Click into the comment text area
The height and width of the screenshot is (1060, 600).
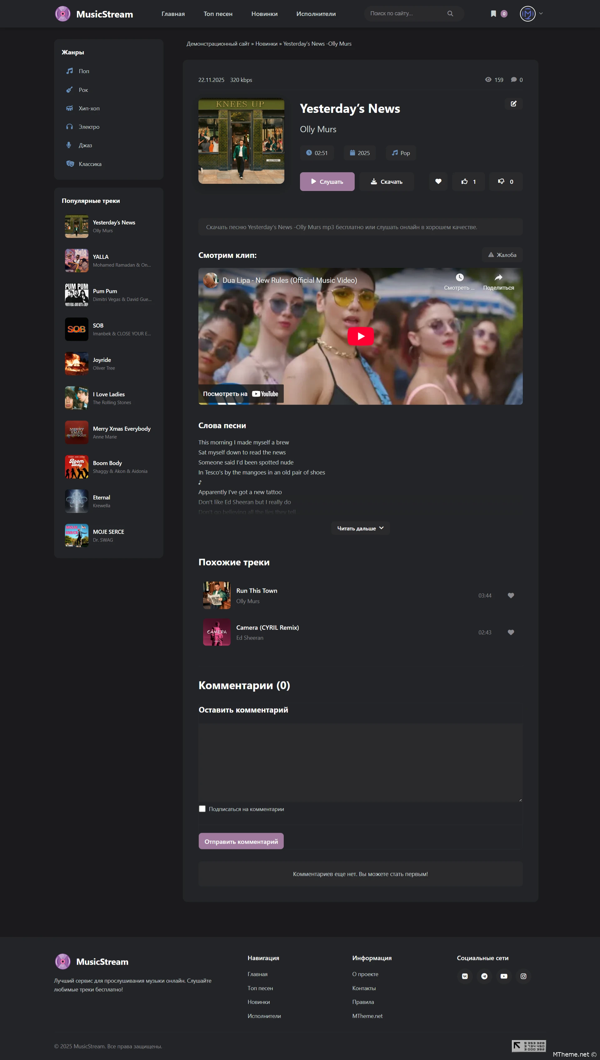point(360,762)
